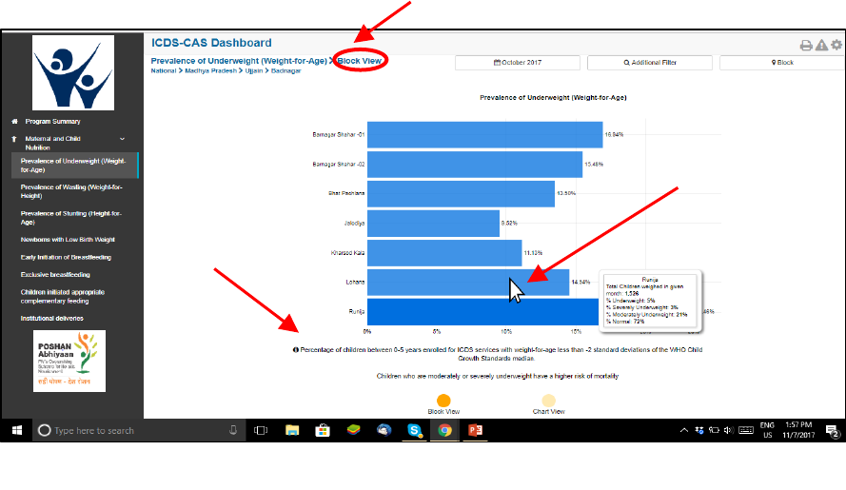Open Microsoft Store from taskbar
This screenshot has width=846, height=490.
323,430
